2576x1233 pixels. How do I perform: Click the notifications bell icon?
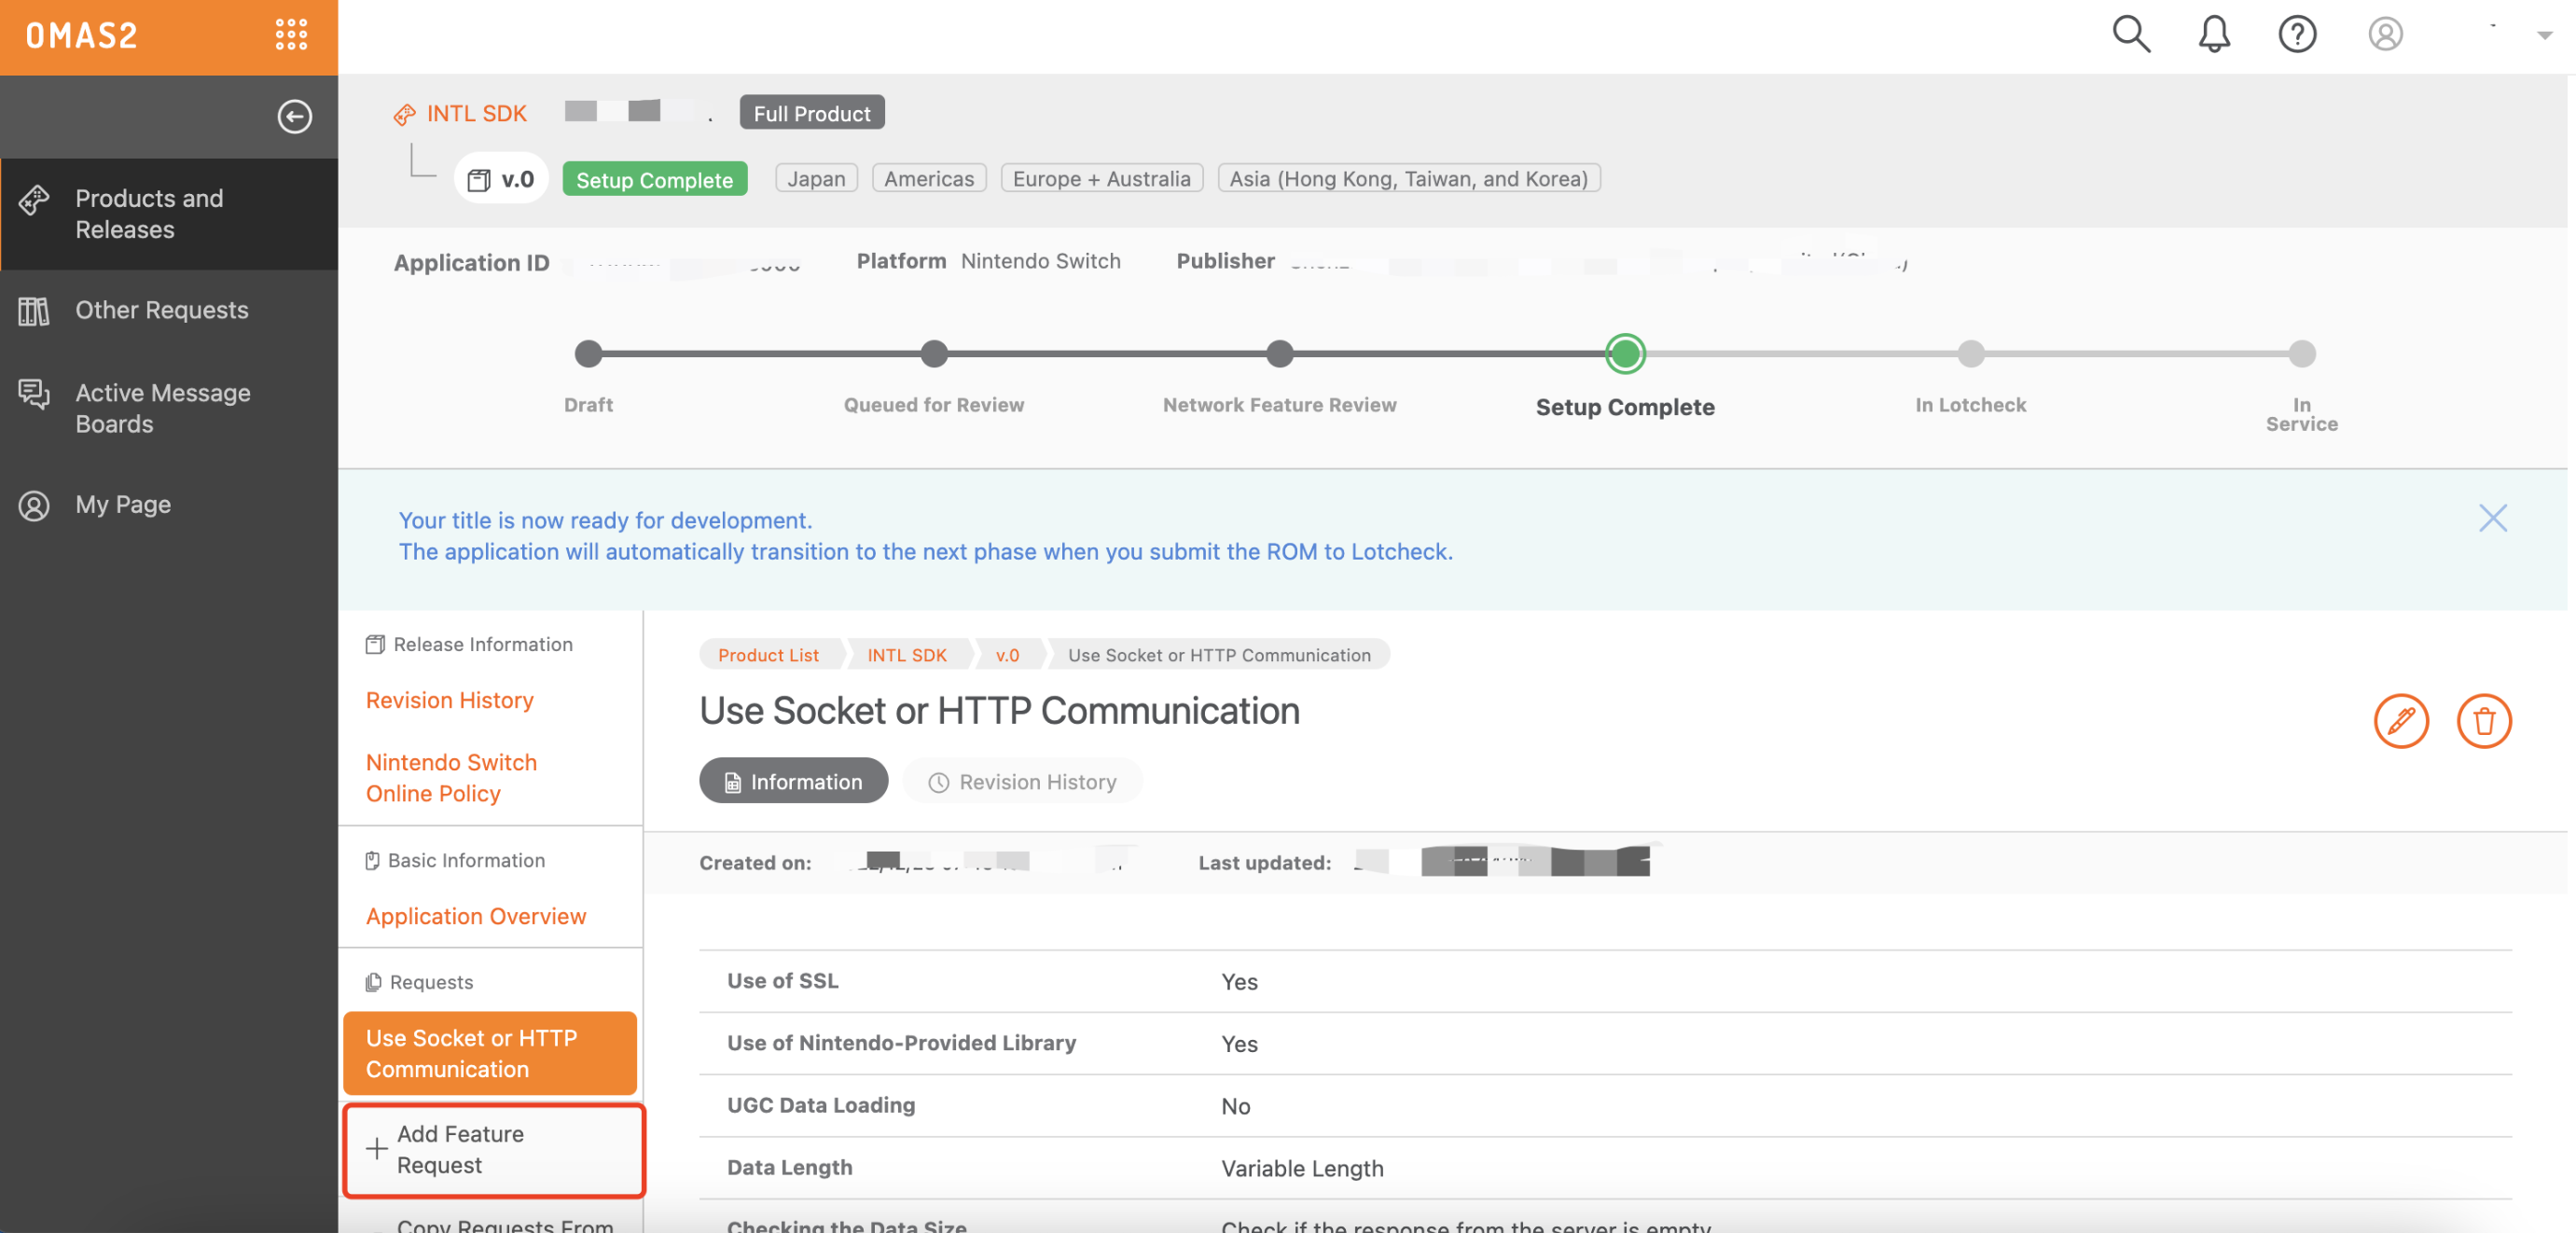coord(2214,31)
